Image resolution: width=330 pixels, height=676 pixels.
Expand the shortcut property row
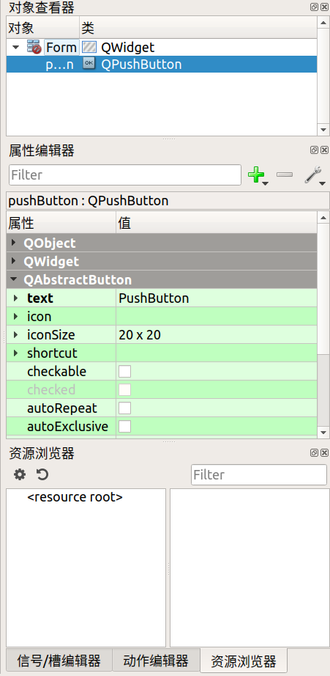(16, 353)
